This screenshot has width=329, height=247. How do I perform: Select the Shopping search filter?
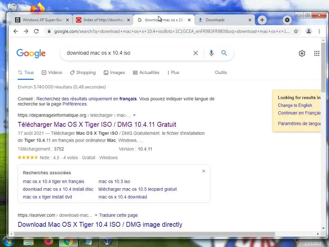coord(83,73)
